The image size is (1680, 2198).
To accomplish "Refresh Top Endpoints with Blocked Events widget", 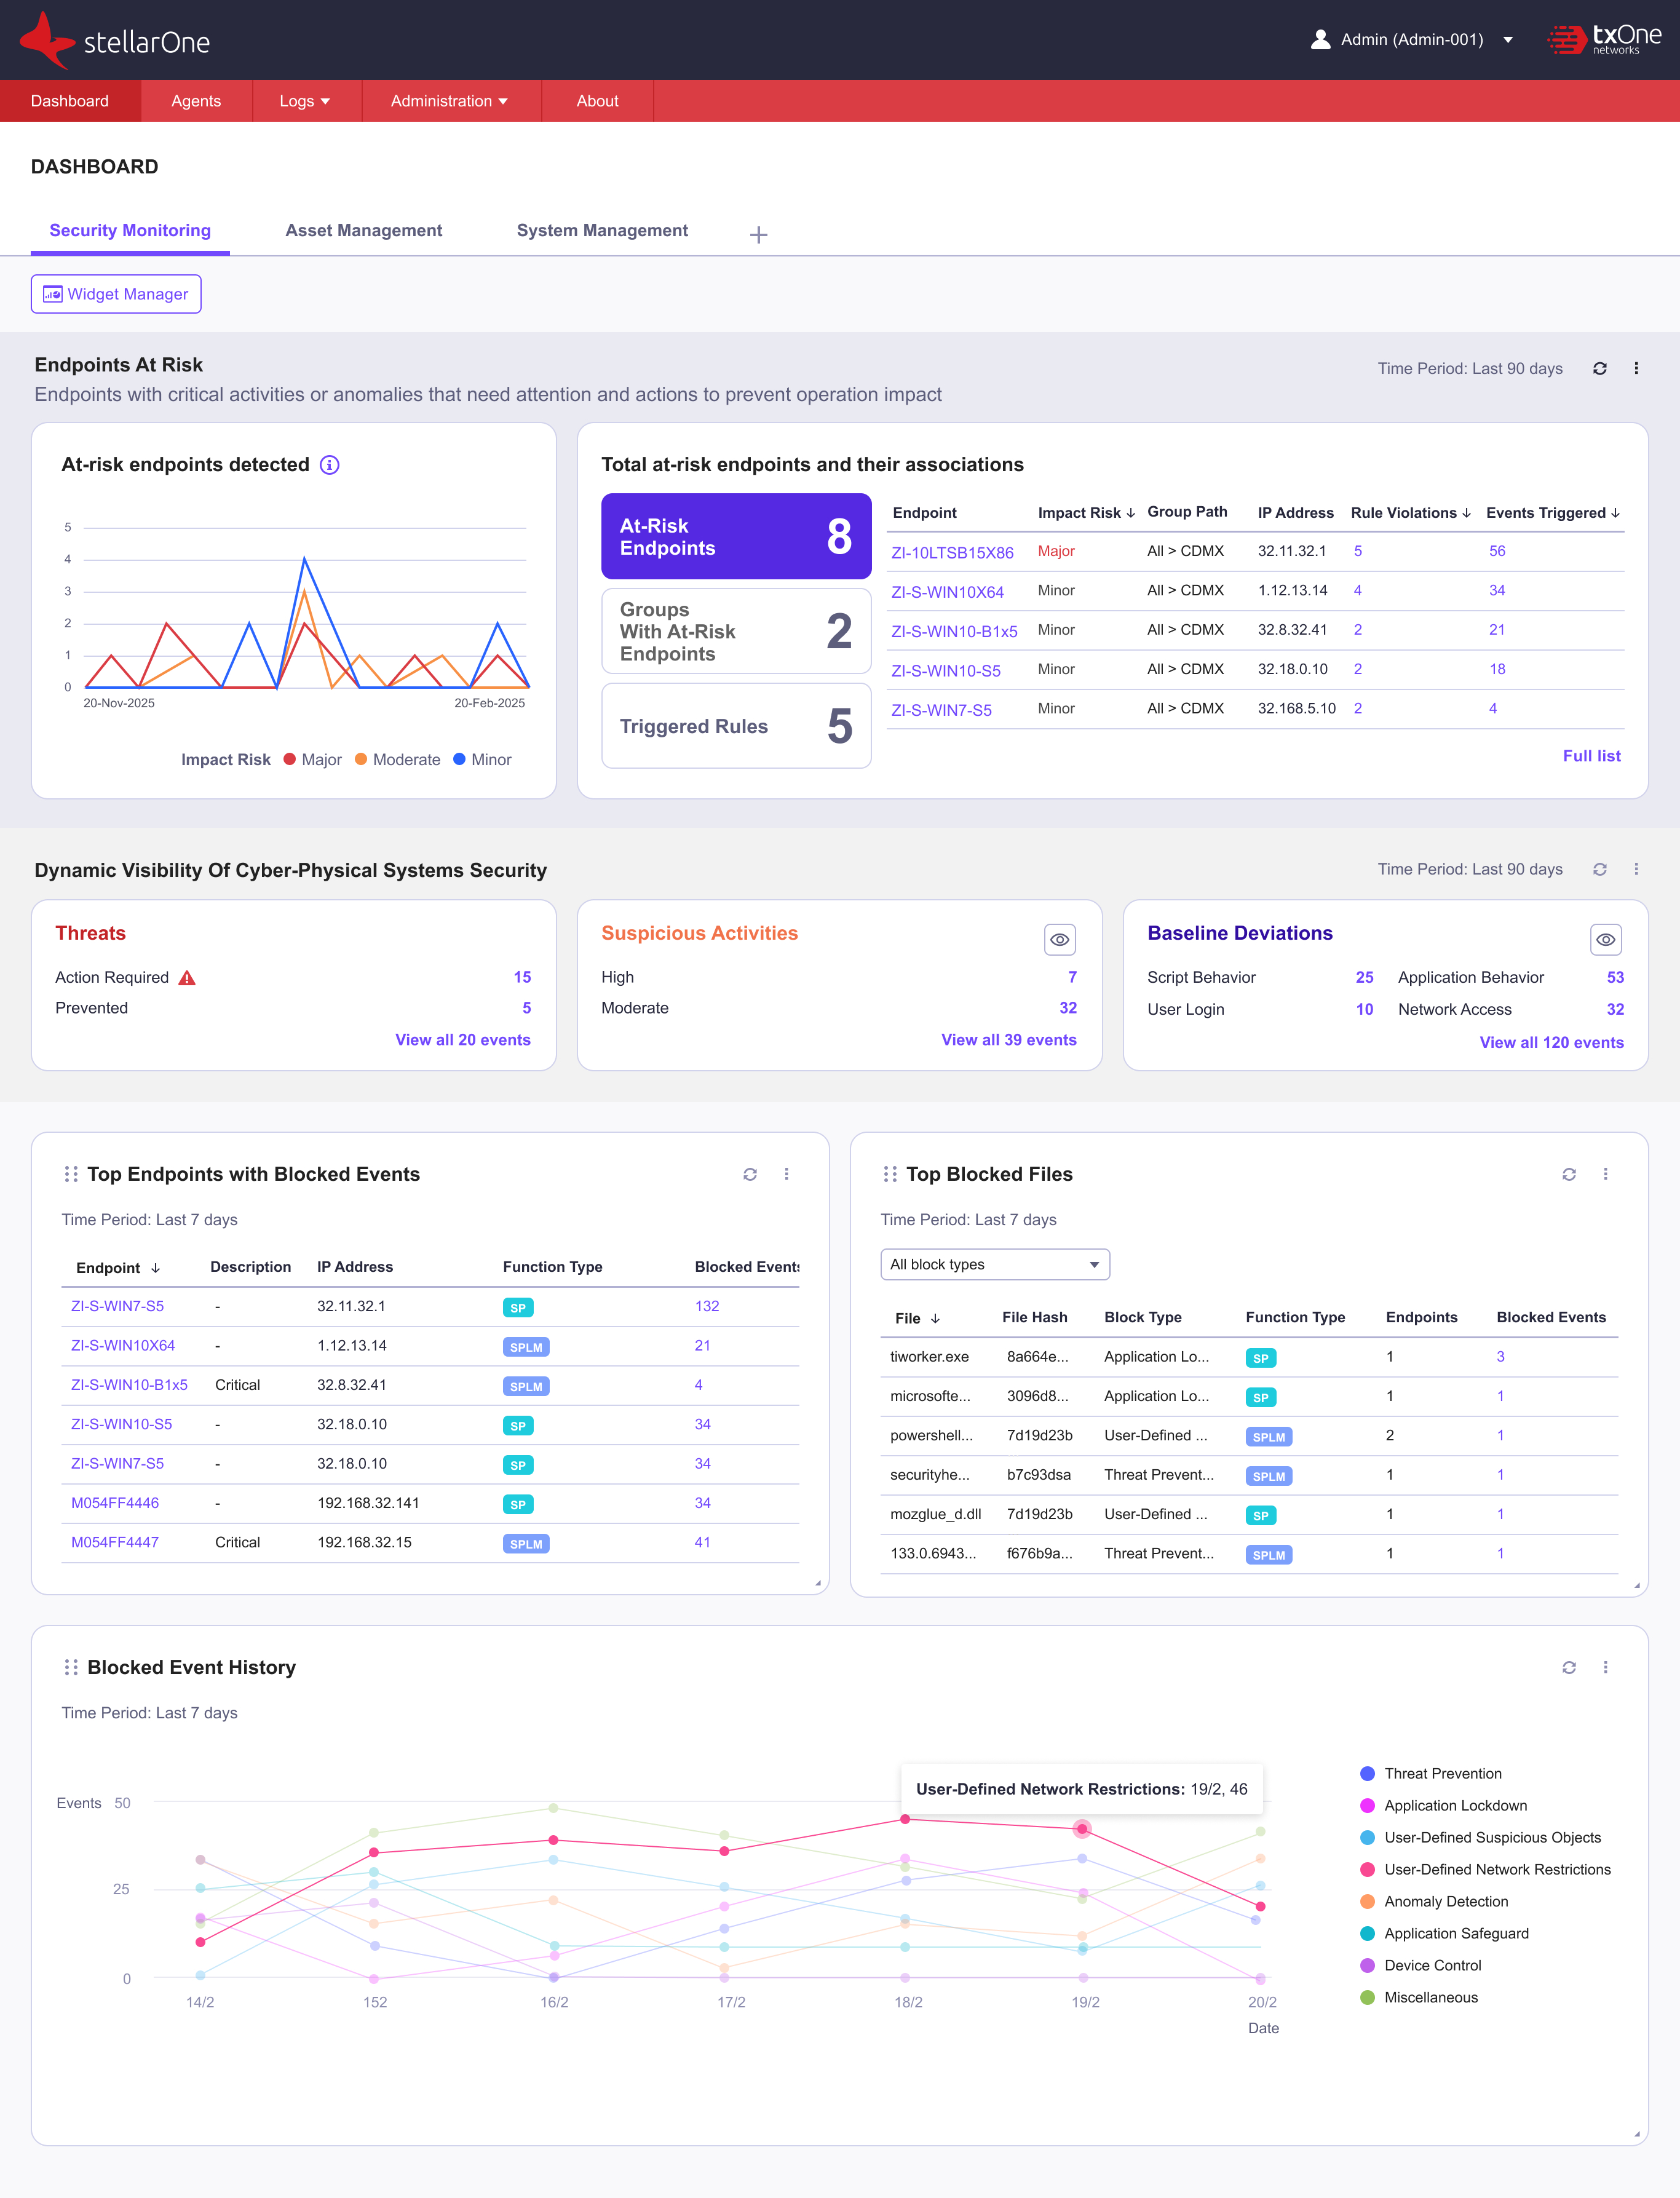I will point(750,1174).
